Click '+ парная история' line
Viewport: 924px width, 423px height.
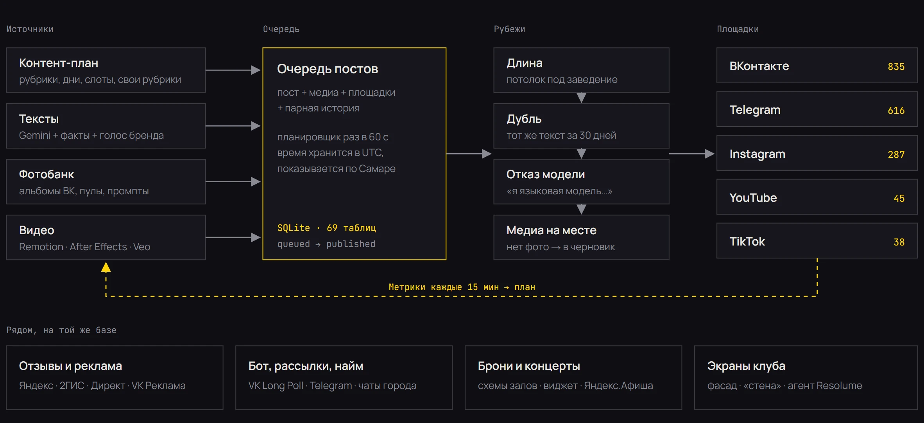(318, 108)
